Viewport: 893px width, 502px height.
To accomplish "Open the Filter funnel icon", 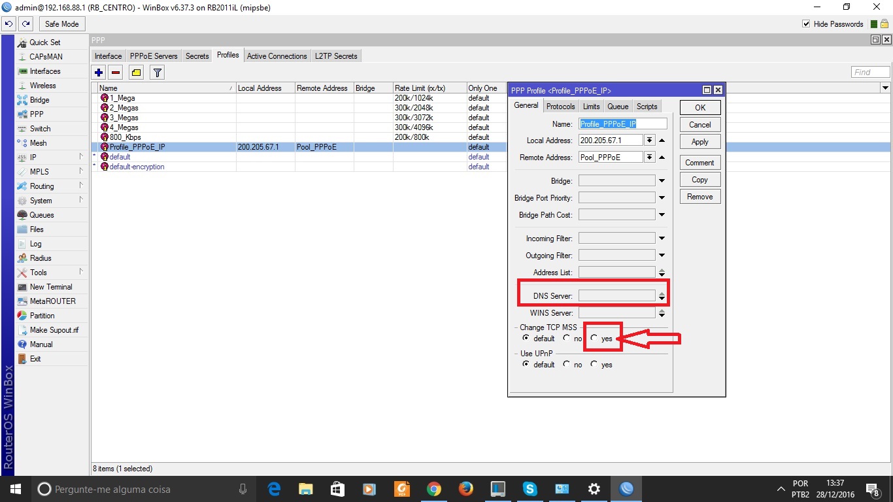I will [x=157, y=73].
